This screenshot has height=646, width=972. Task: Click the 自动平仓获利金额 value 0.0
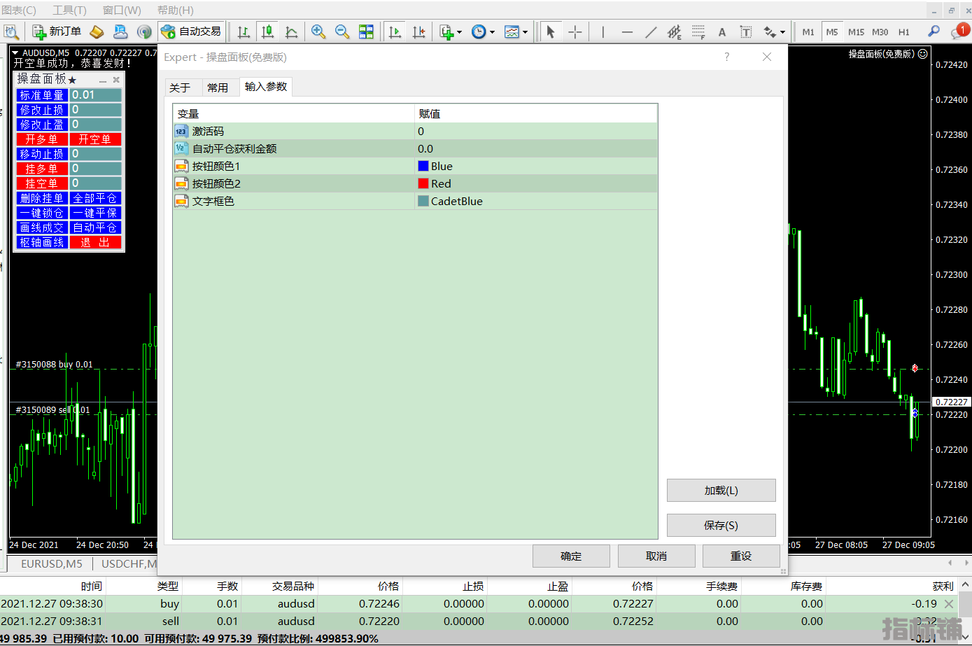click(x=536, y=149)
